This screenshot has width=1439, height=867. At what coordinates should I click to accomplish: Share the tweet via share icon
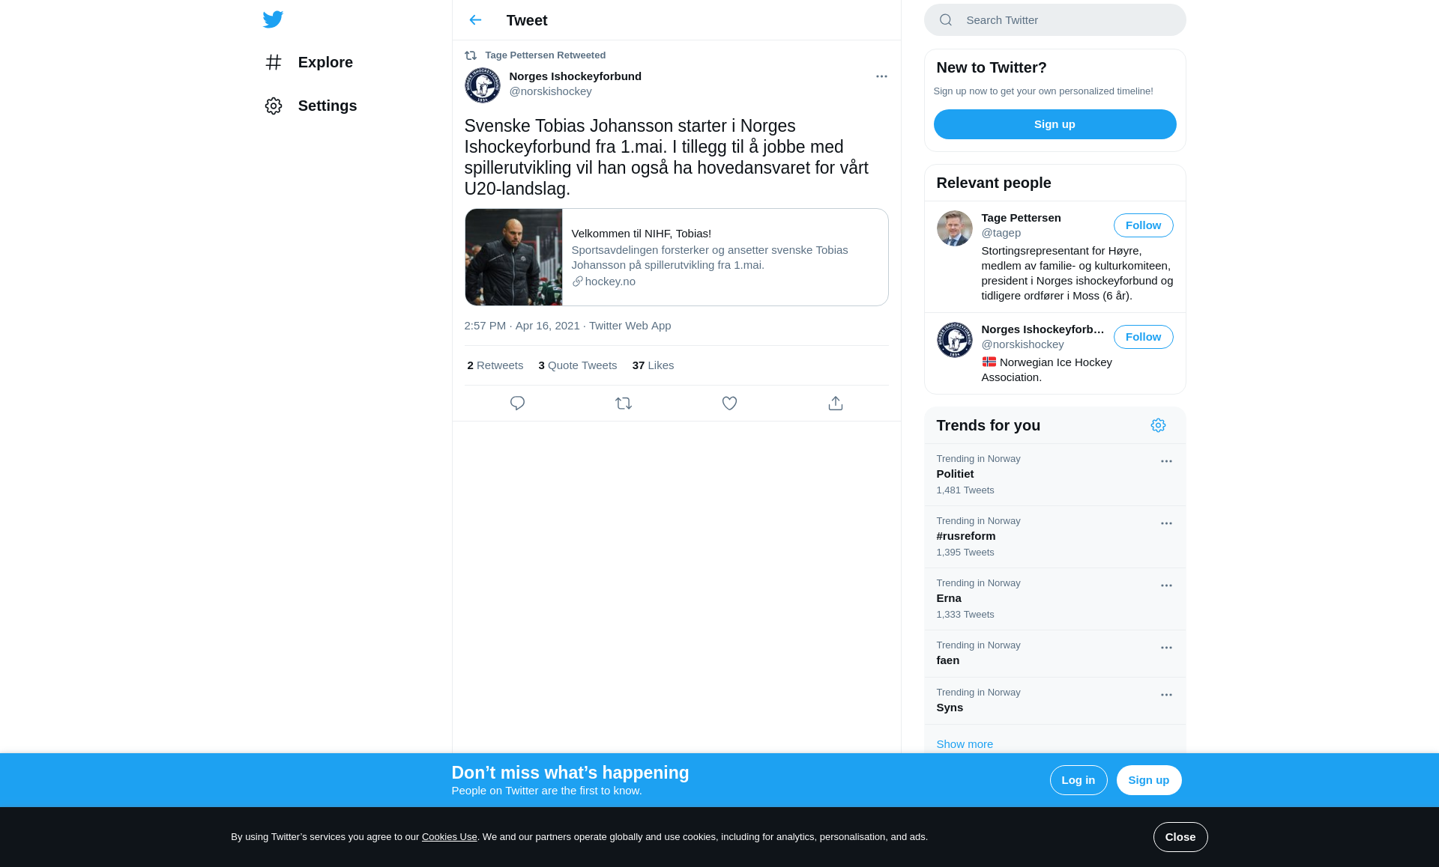(836, 404)
